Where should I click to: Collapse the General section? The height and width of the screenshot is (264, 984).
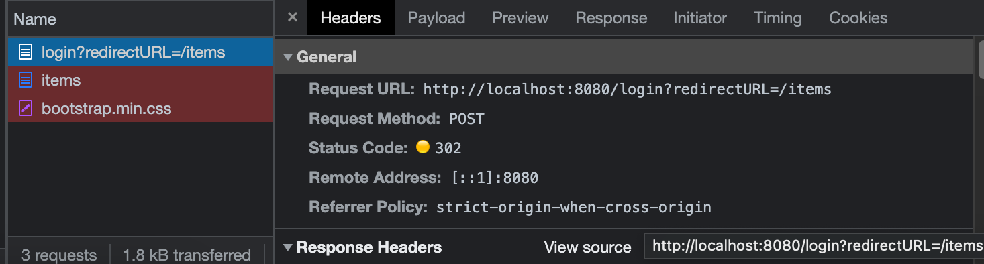tap(288, 58)
